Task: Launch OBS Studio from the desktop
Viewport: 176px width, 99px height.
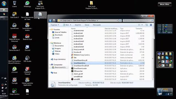Action: click(27, 59)
